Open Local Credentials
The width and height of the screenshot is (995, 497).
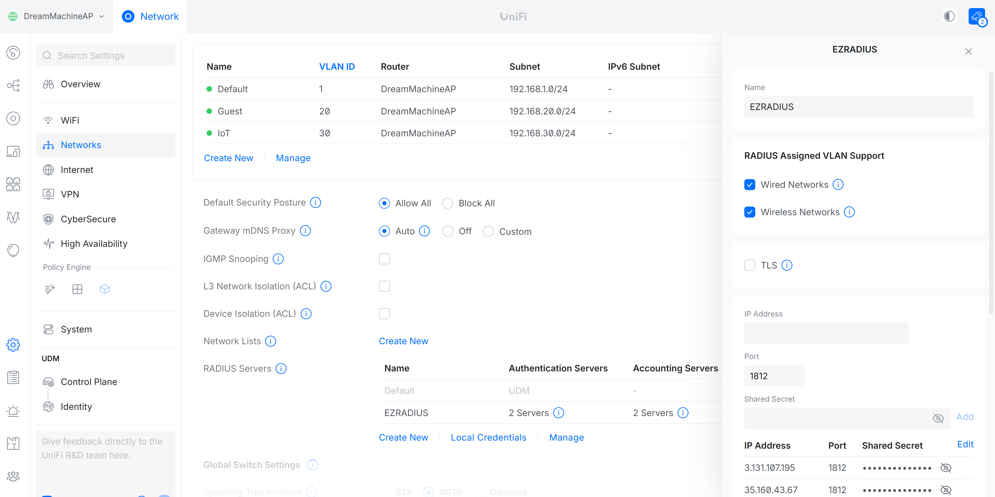488,437
